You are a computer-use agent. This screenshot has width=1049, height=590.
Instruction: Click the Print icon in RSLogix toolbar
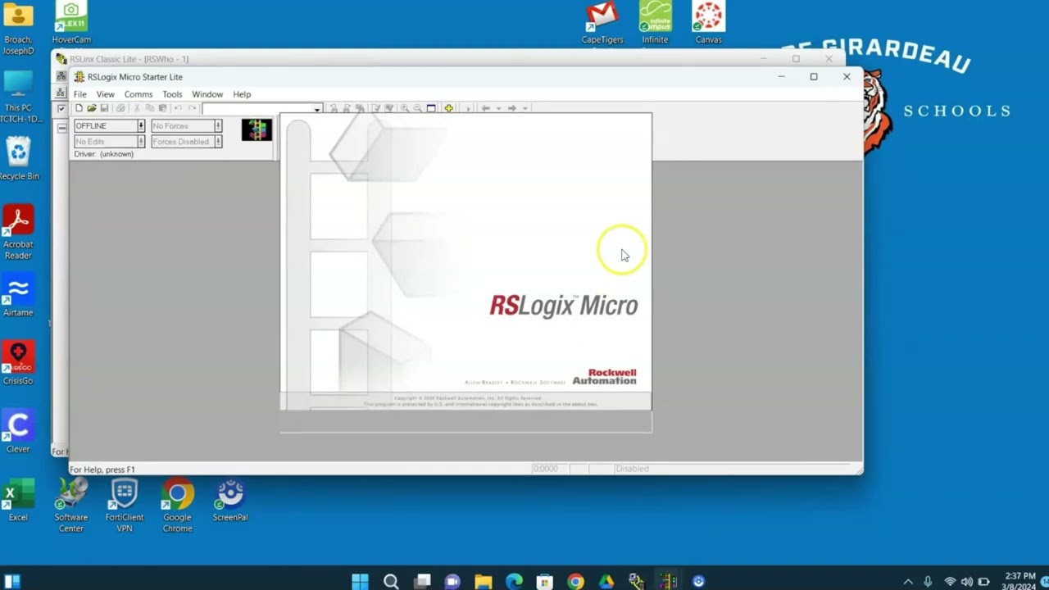pos(120,108)
